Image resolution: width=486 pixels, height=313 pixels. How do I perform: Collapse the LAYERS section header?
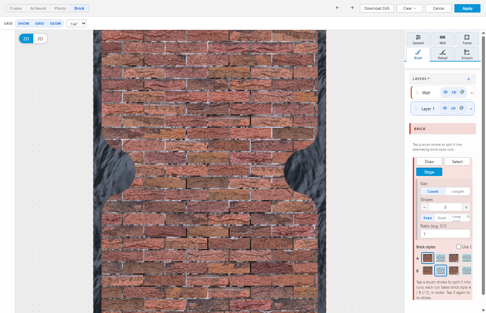point(421,79)
